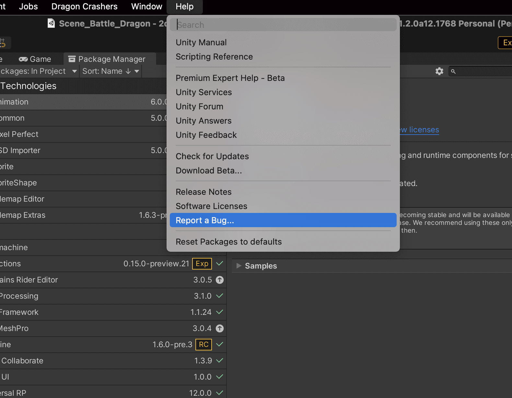The height and width of the screenshot is (398, 512).
Task: Click the licenses hyperlink
Action: coord(420,130)
